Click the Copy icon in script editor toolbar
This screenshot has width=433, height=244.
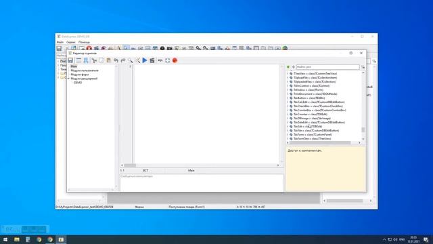[x=101, y=60]
